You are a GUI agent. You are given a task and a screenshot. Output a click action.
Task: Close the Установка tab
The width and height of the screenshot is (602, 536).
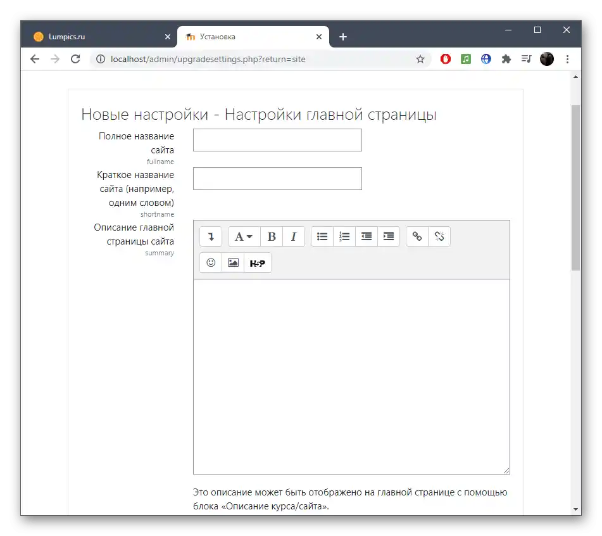pyautogui.click(x=319, y=37)
